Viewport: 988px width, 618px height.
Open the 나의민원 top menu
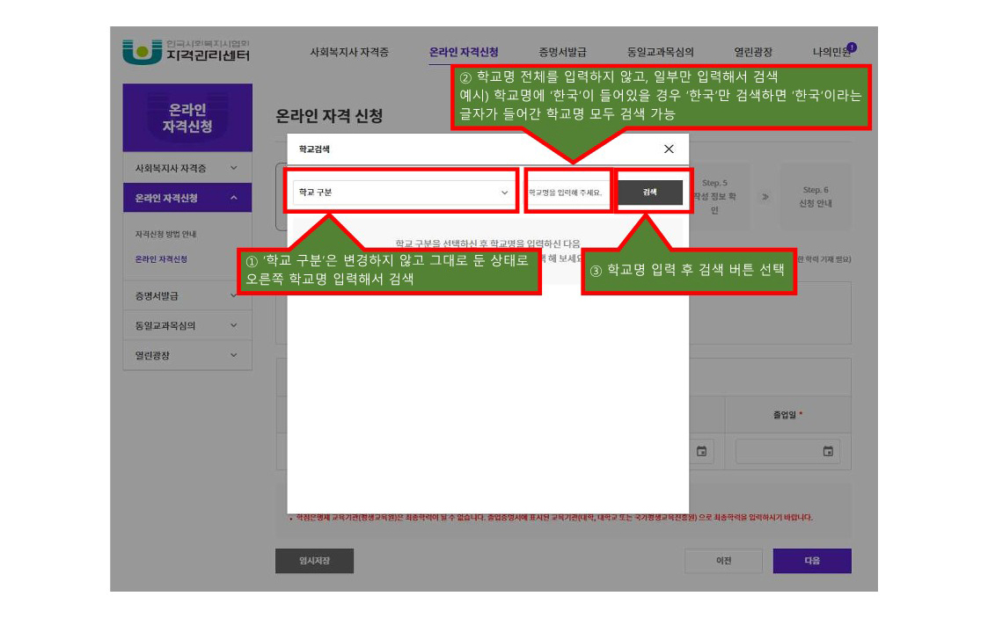831,52
